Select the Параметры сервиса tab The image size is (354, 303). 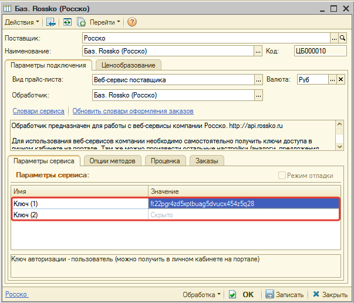tap(44, 161)
